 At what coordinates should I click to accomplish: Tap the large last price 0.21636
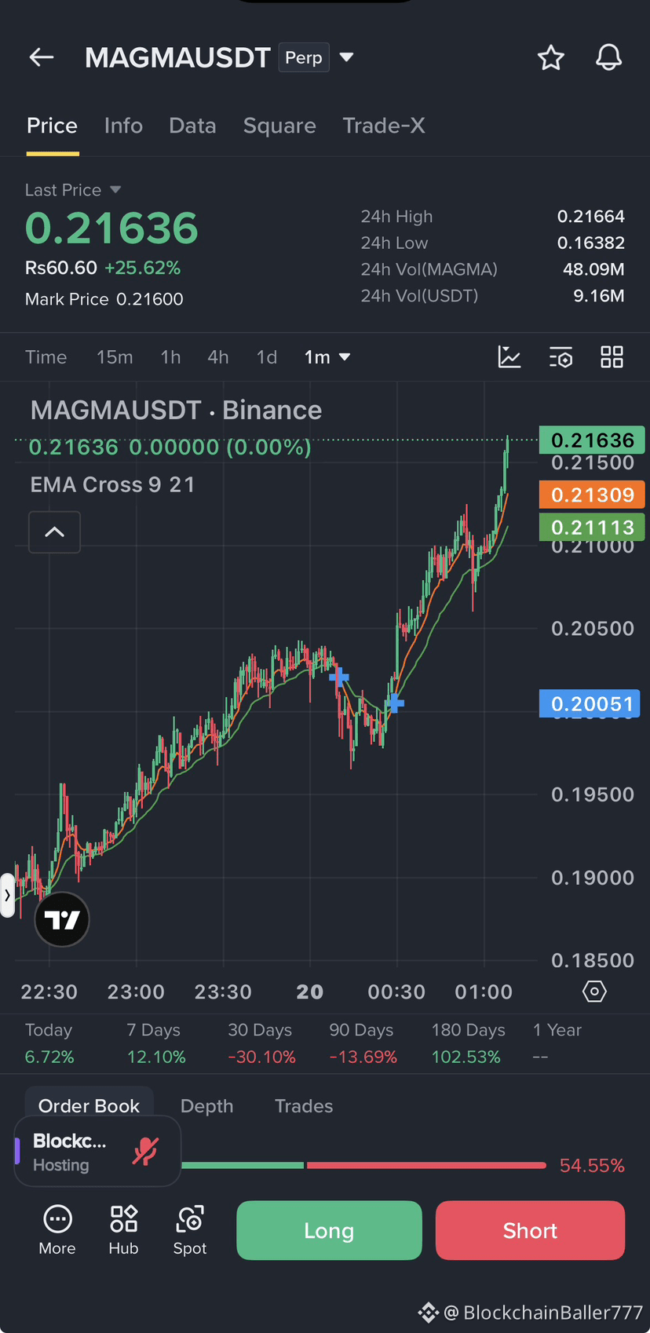(111, 228)
